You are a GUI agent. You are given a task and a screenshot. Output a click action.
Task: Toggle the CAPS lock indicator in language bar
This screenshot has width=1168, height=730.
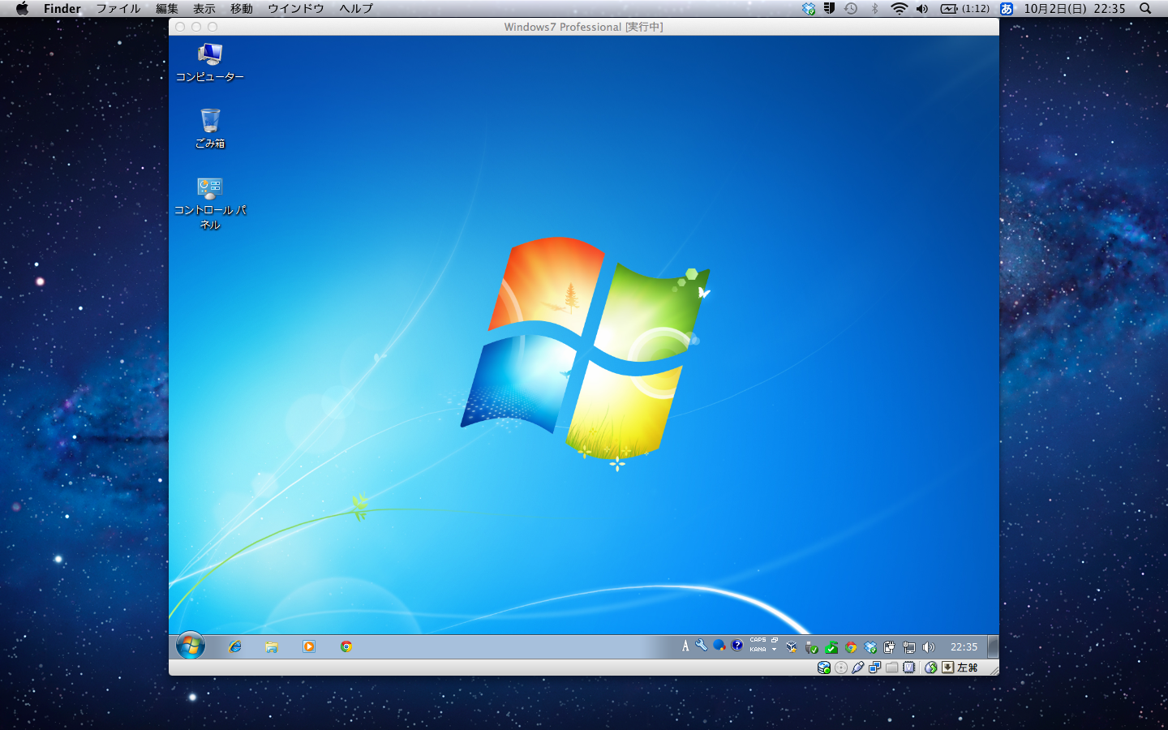(758, 640)
